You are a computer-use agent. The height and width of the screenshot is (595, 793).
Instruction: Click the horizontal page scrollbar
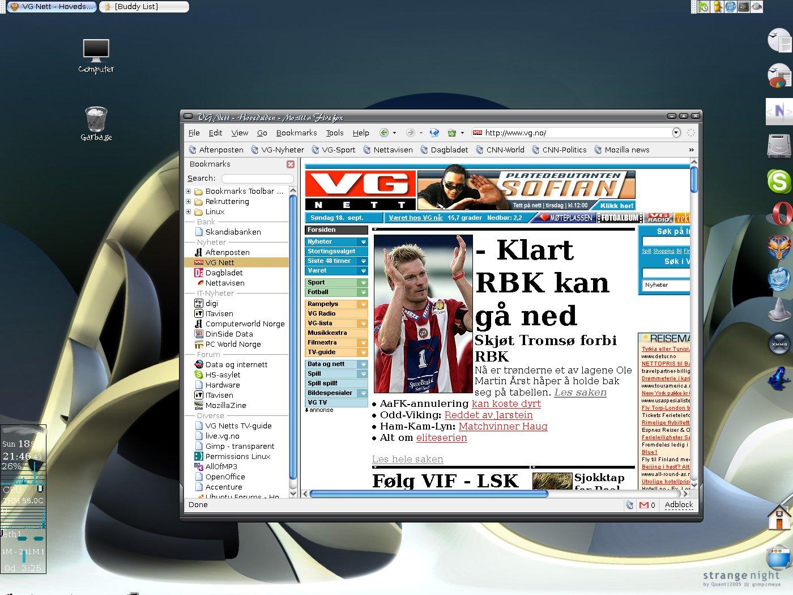tap(429, 494)
